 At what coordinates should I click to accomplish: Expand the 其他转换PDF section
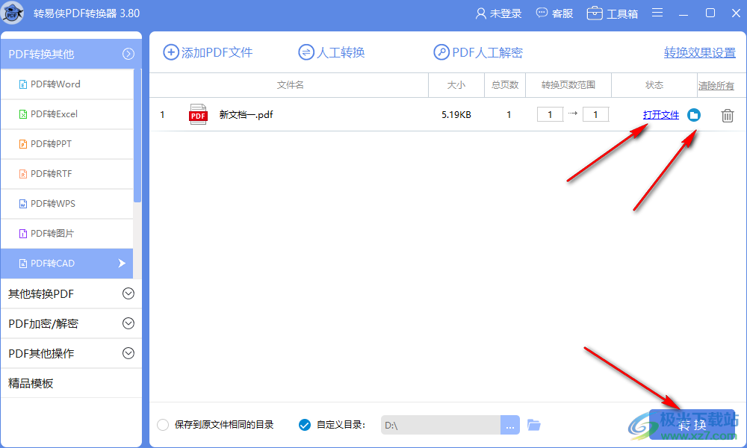tap(128, 293)
